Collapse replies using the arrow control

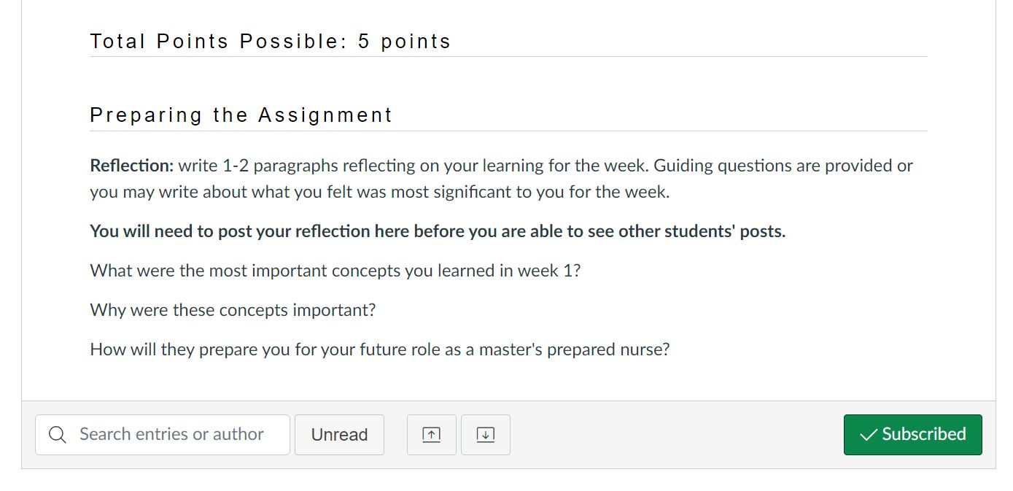(x=431, y=434)
